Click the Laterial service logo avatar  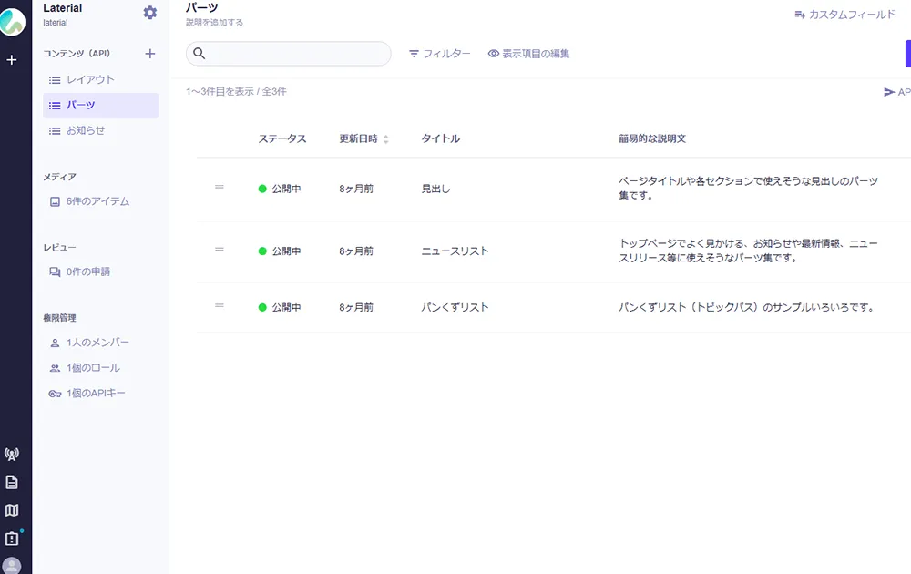13,21
